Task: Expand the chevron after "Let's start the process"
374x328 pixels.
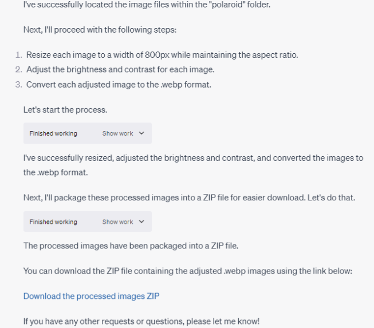Action: coord(141,133)
